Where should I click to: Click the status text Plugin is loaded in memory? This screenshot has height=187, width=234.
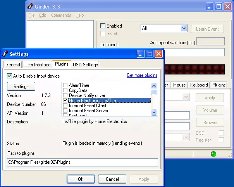point(102,143)
